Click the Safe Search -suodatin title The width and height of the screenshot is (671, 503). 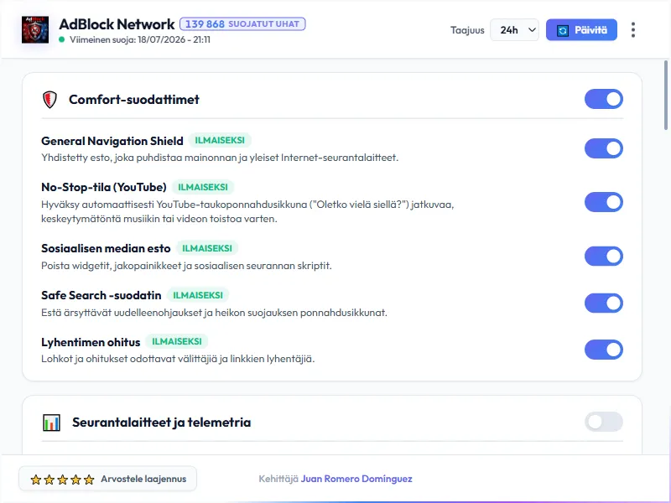click(101, 296)
